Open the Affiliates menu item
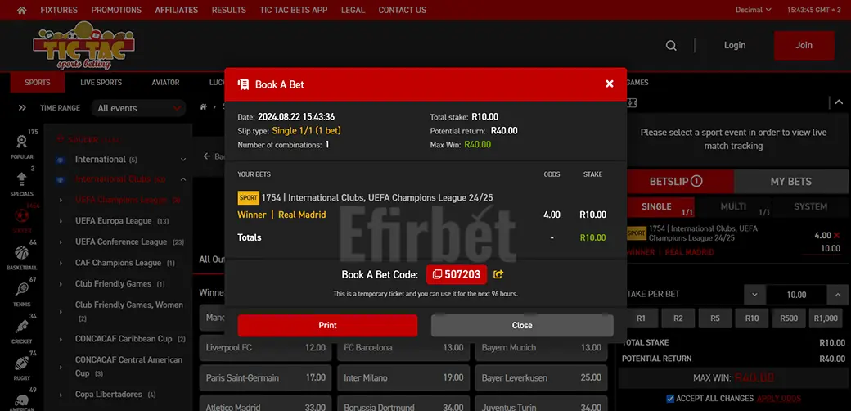Viewport: 851px width, 411px height. pyautogui.click(x=177, y=10)
